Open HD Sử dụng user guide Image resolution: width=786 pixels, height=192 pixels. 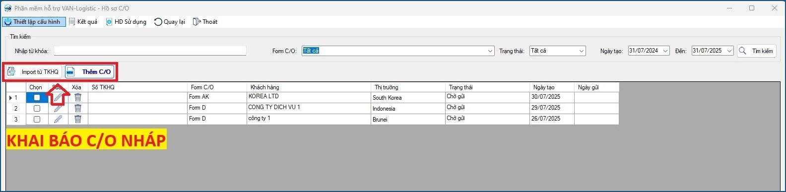pyautogui.click(x=126, y=22)
